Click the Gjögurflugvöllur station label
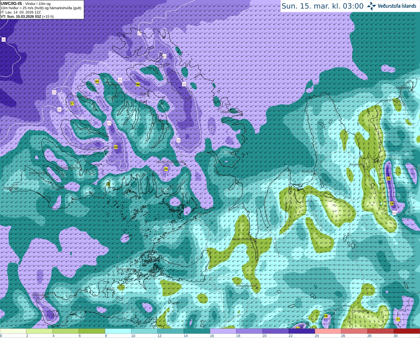This screenshot has width=420, height=338. click(x=231, y=112)
